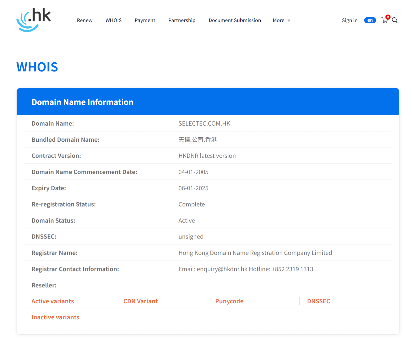Click the Domain Name Commencement Date: label

pyautogui.click(x=84, y=172)
